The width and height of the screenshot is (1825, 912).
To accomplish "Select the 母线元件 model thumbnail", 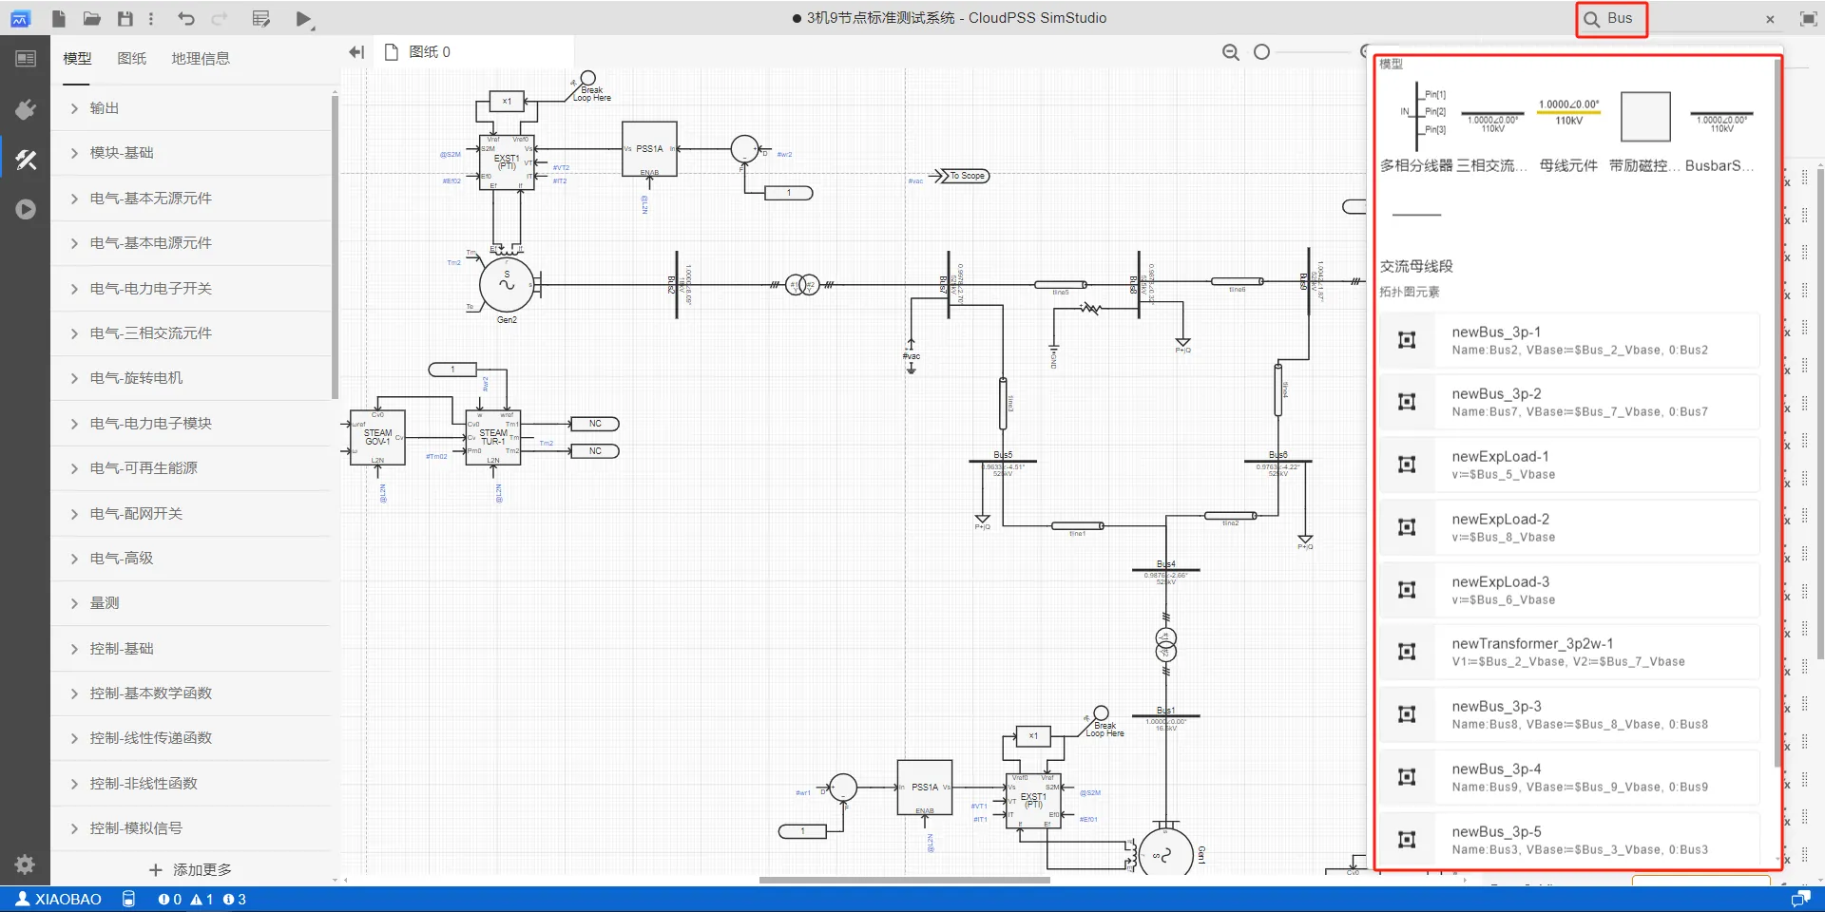I will (1568, 128).
